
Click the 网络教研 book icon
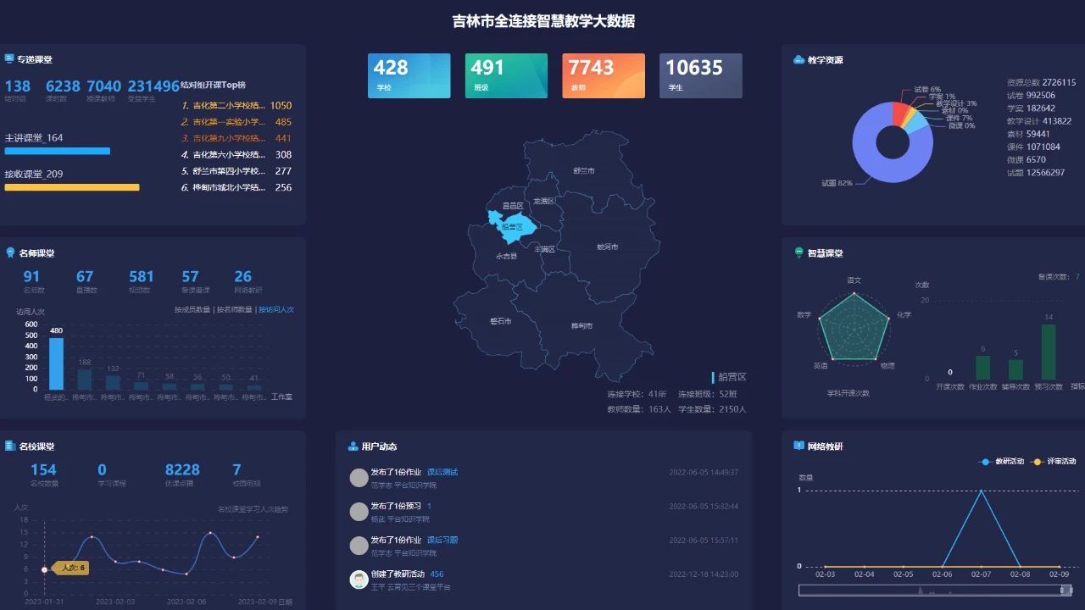[x=798, y=446]
